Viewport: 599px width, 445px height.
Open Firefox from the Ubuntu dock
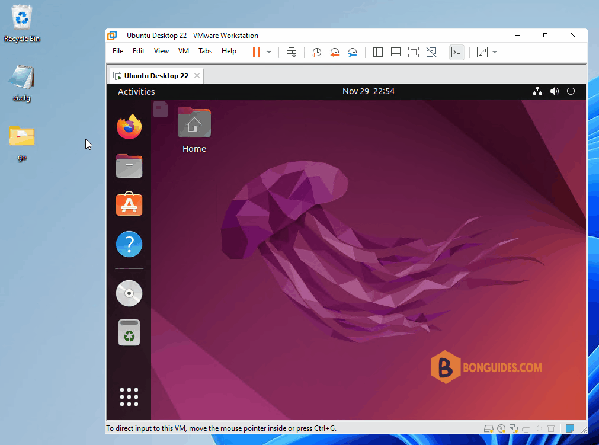pyautogui.click(x=129, y=126)
